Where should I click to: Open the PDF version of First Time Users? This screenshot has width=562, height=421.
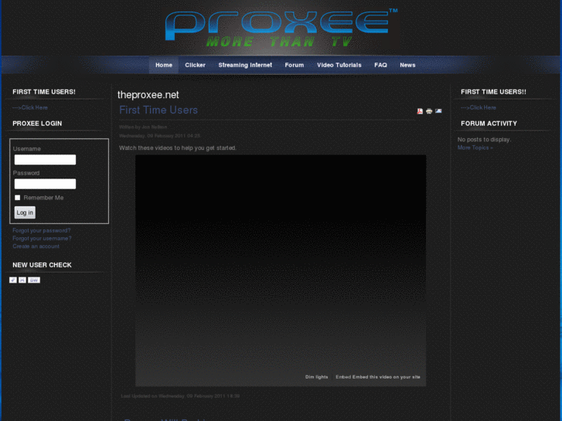click(420, 111)
